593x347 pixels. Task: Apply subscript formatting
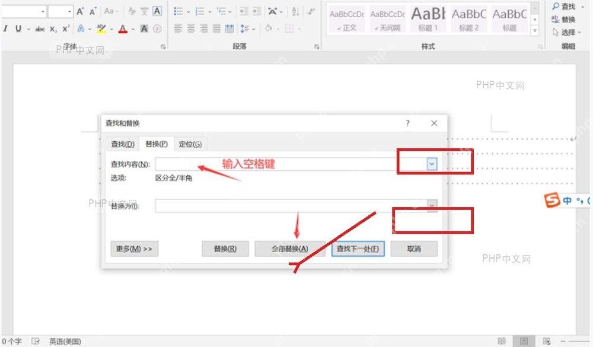[53, 28]
